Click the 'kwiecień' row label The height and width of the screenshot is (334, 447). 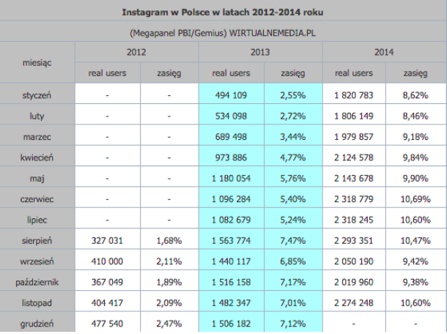click(37, 156)
